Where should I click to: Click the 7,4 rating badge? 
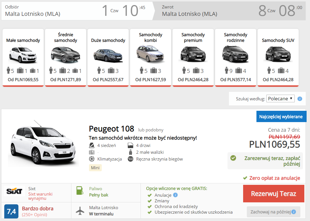pos(11,211)
